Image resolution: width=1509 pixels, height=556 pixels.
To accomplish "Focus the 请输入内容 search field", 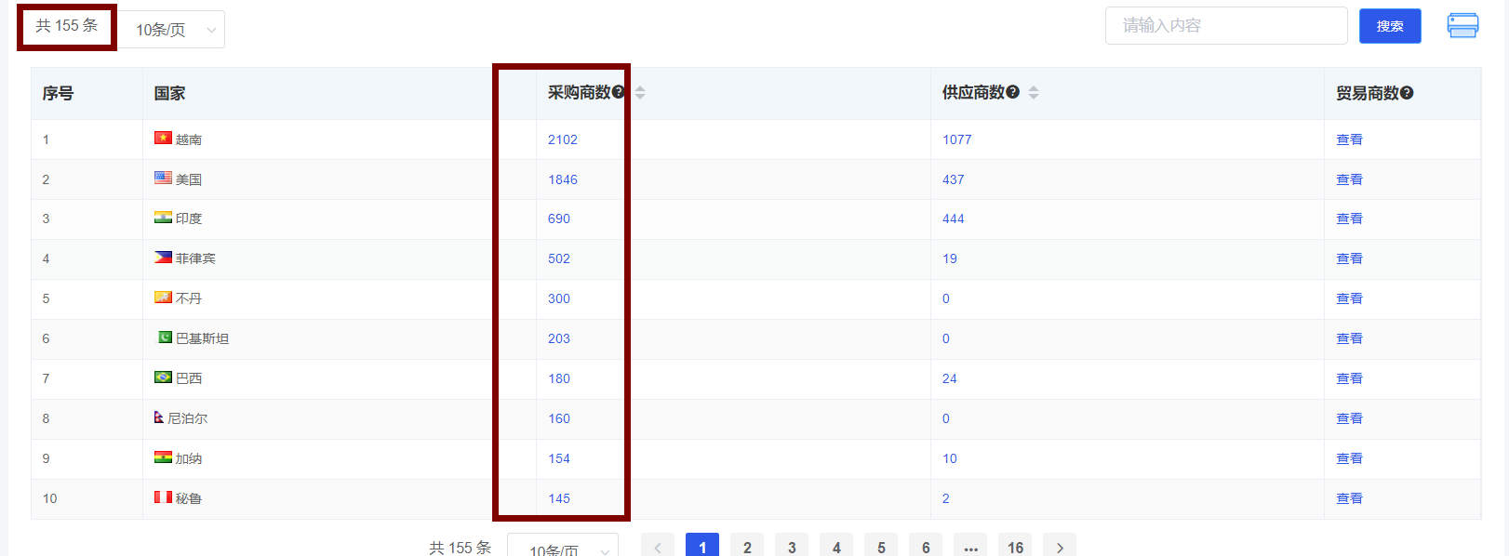I will tap(1226, 26).
